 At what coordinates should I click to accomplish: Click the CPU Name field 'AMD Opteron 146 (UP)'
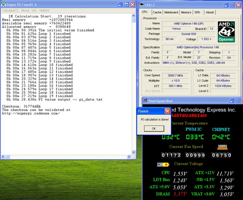189,23
